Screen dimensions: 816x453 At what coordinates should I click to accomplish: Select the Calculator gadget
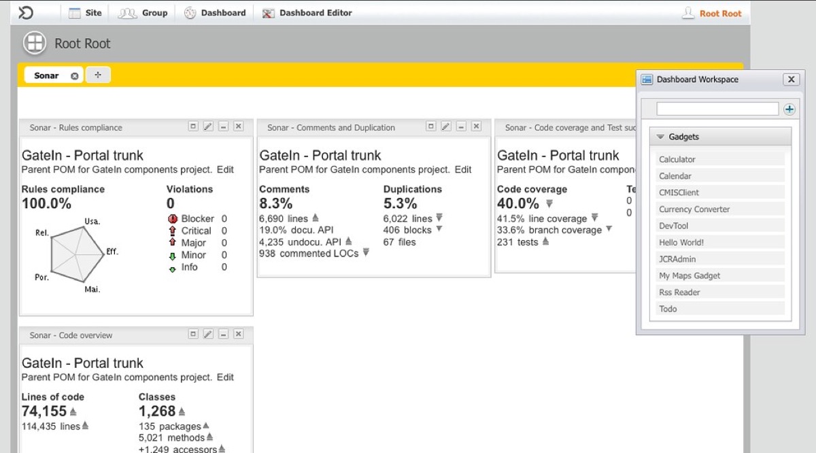point(721,159)
